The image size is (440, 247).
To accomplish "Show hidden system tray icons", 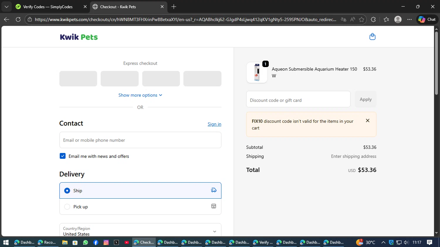I will point(383,242).
